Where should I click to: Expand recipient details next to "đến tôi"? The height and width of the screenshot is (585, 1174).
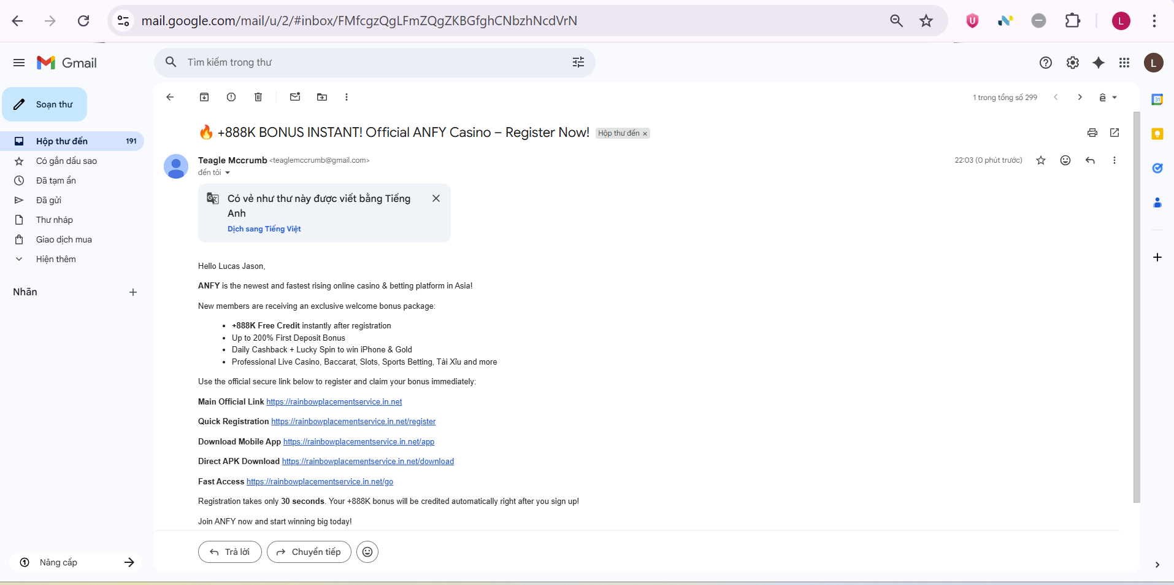click(x=228, y=173)
